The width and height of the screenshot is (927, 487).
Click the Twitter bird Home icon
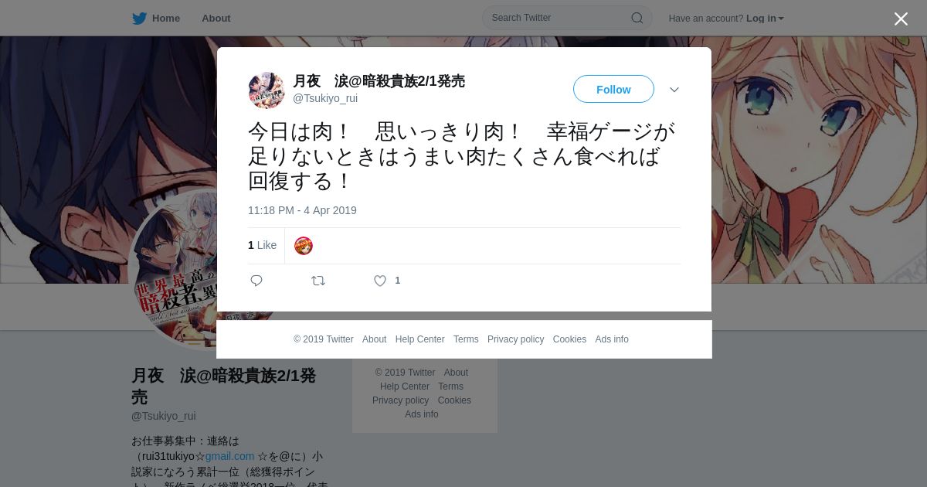139,18
